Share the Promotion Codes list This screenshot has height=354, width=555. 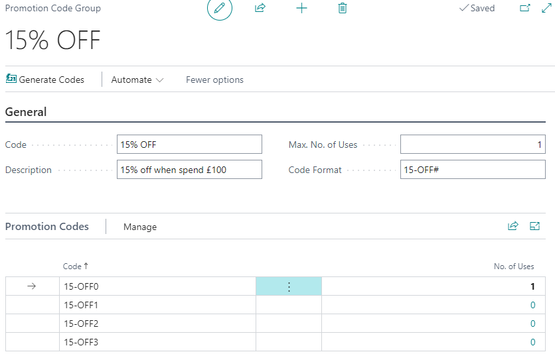[x=513, y=226]
